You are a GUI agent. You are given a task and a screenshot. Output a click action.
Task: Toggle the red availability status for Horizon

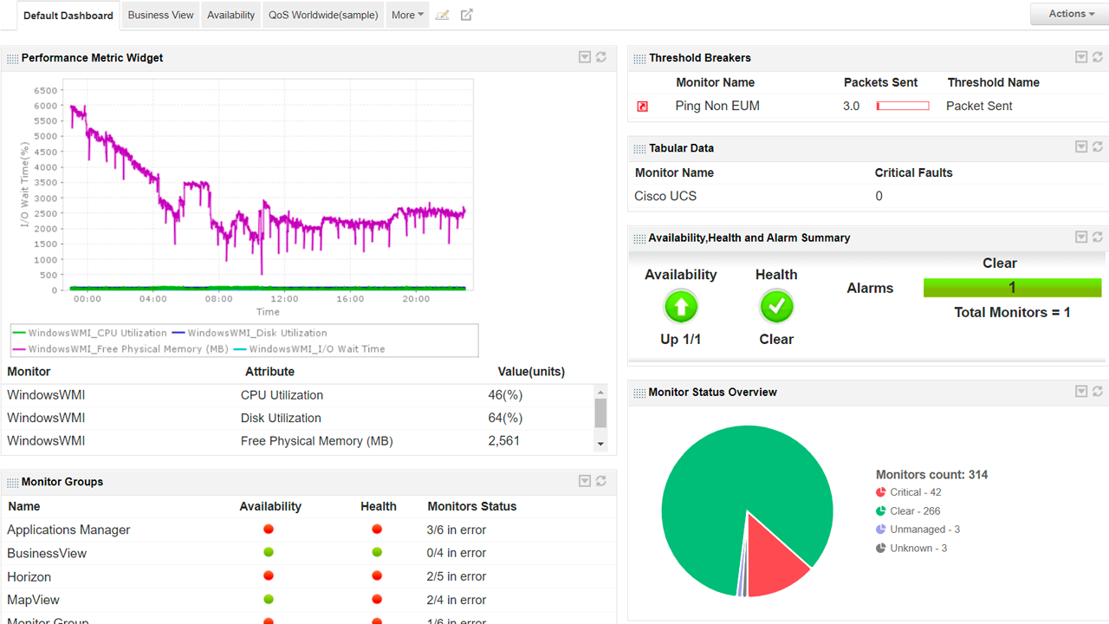point(268,575)
